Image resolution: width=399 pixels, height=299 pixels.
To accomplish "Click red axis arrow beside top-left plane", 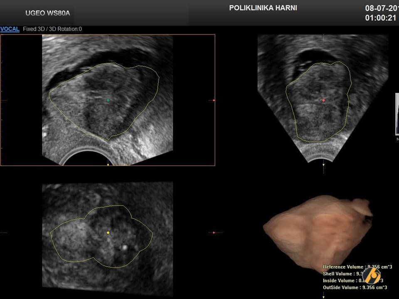I will tap(213, 100).
